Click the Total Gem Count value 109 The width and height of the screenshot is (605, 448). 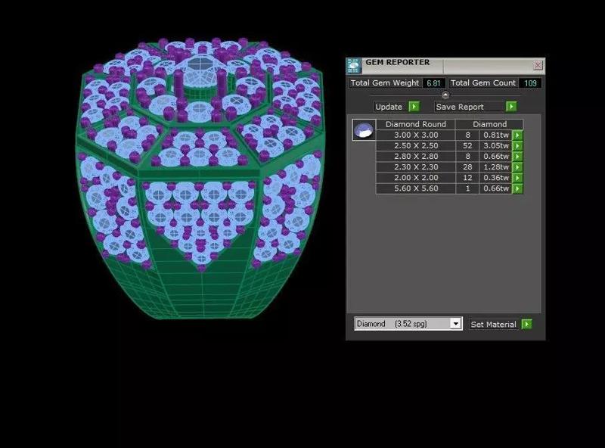point(530,83)
